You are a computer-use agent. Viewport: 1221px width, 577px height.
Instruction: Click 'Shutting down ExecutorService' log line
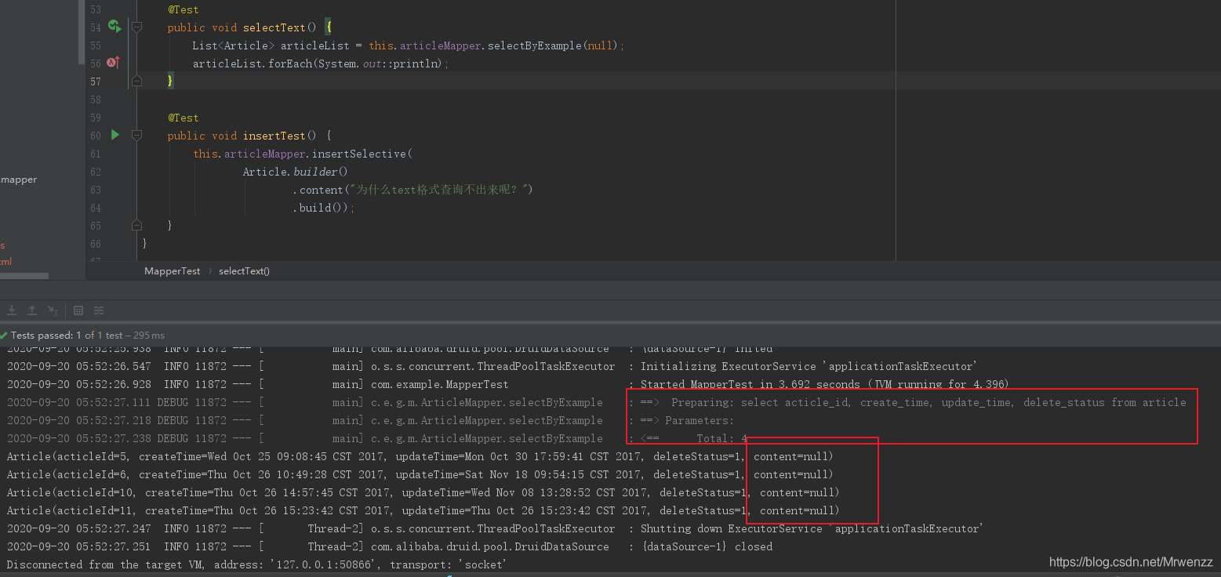coord(810,528)
